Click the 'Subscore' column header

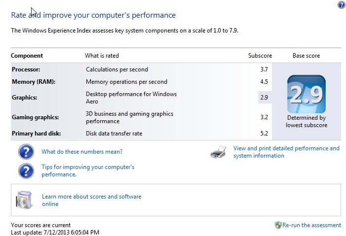(260, 56)
